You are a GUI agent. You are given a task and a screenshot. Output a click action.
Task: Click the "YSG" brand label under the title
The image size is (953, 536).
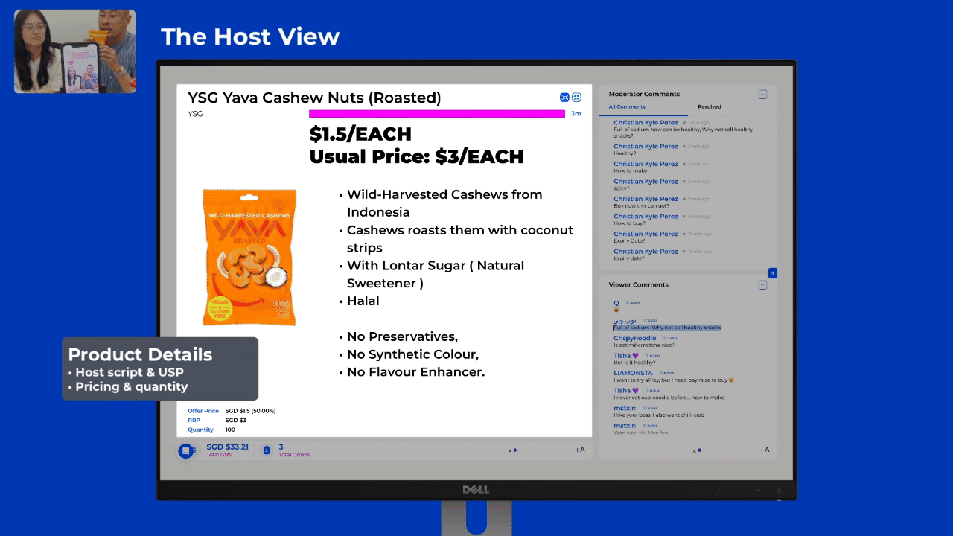point(195,114)
